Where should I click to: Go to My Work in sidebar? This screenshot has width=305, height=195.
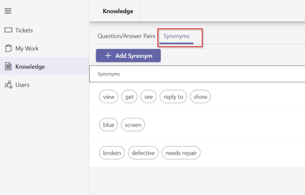tap(27, 48)
